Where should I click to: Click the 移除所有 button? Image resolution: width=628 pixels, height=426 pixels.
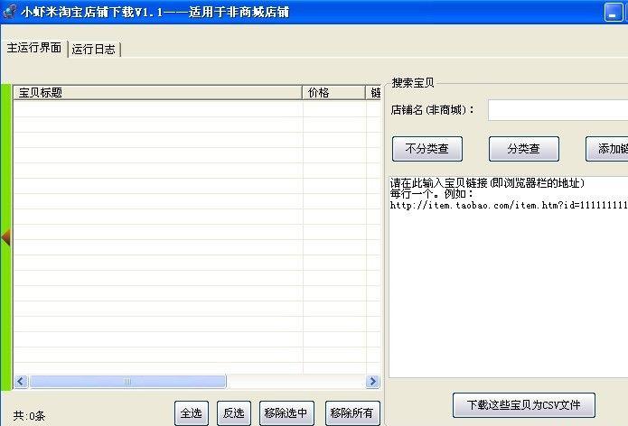(351, 413)
